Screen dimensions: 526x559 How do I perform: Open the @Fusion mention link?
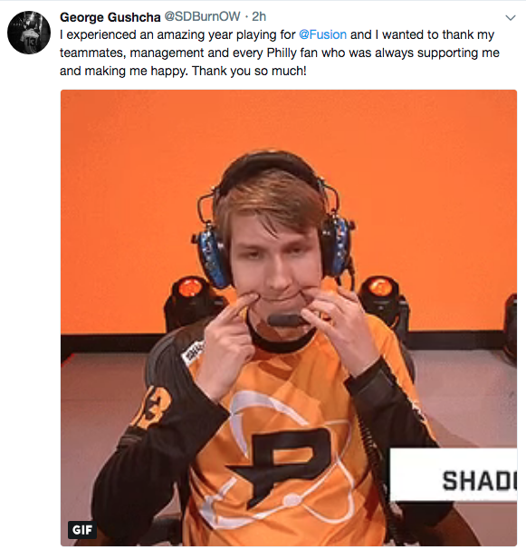pos(322,34)
